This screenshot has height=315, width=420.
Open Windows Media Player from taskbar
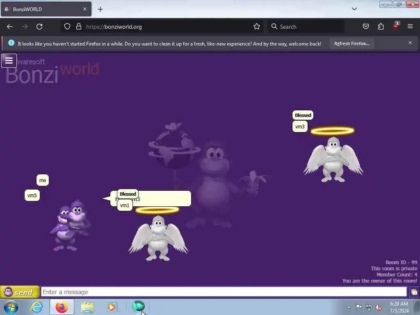112,307
